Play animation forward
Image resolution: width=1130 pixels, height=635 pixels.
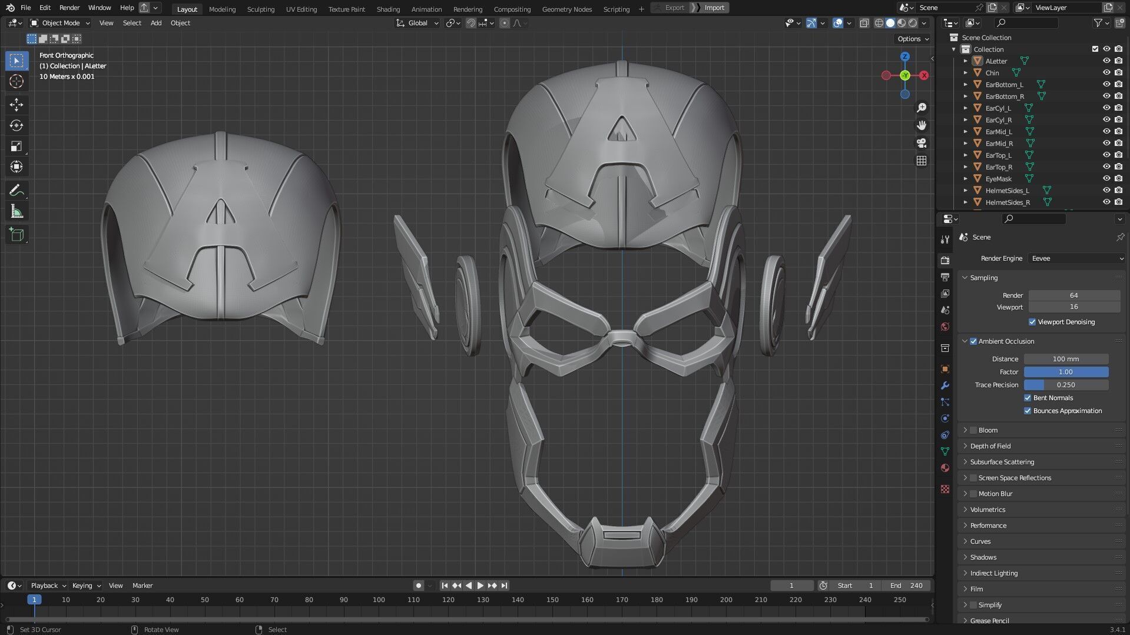[x=480, y=586]
